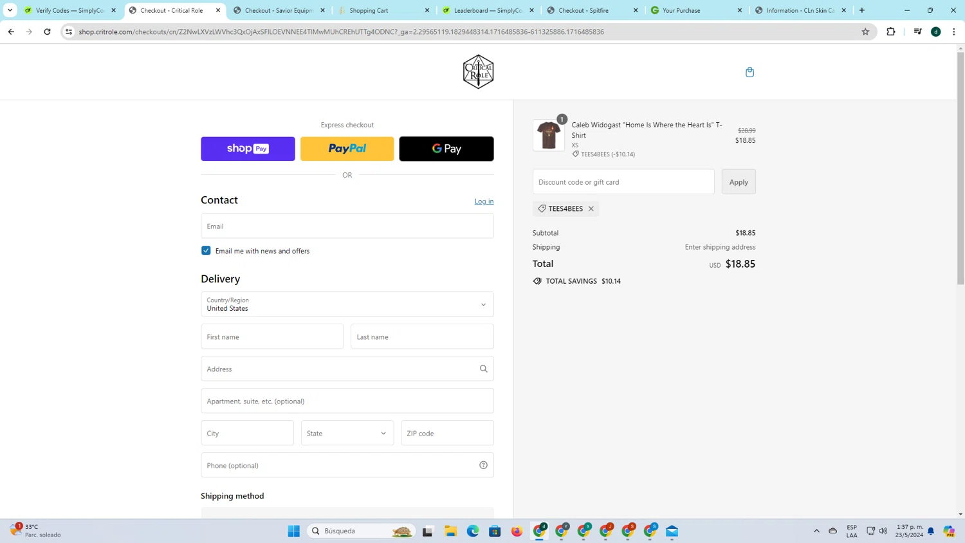965x543 pixels.
Task: Open the volume speaker icon in system tray
Action: point(883,531)
